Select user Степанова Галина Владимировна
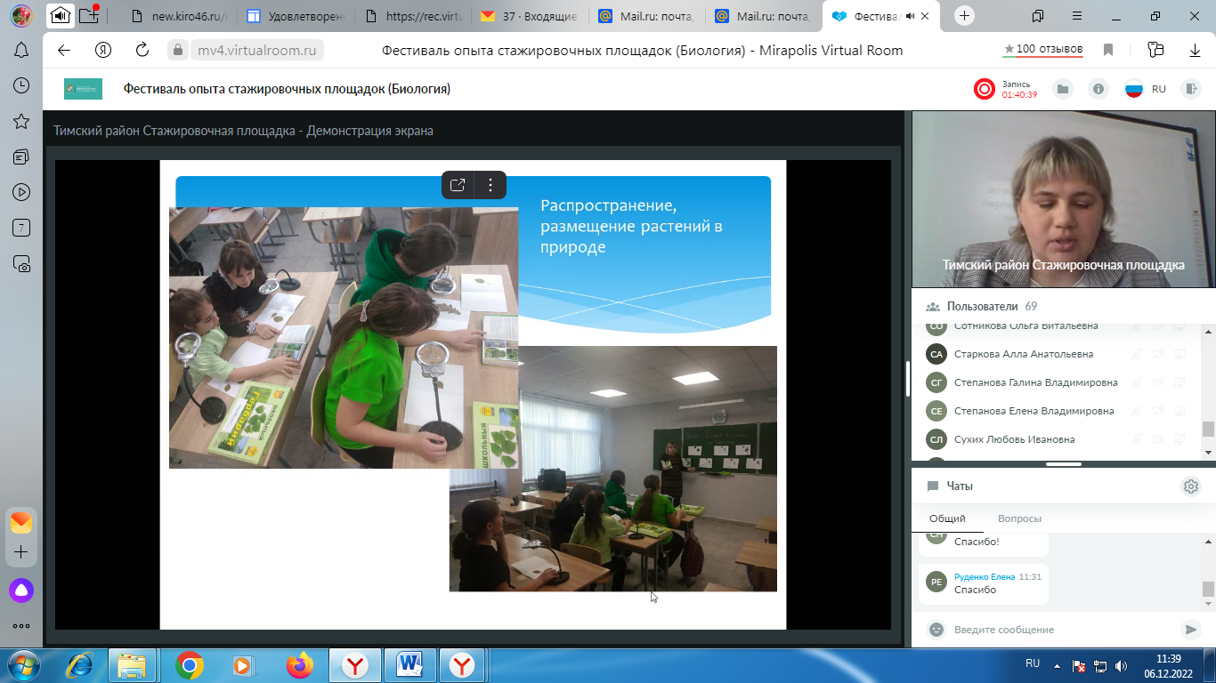This screenshot has width=1216, height=683. (1035, 382)
